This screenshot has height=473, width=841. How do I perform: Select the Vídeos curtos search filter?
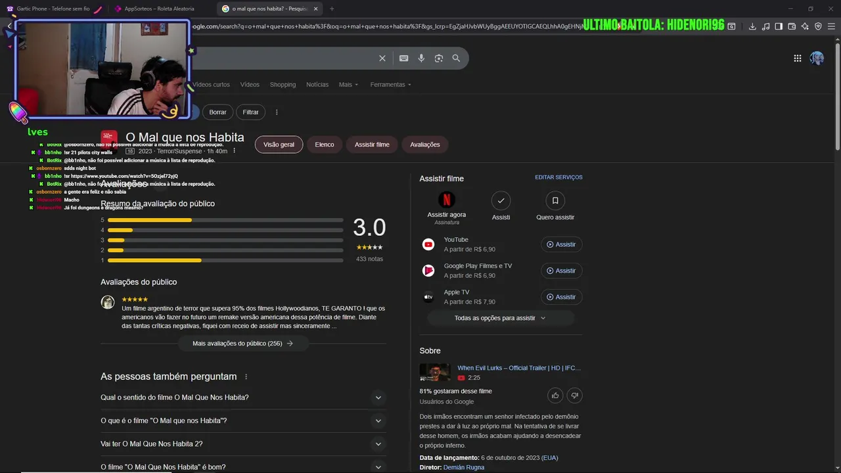click(x=211, y=85)
